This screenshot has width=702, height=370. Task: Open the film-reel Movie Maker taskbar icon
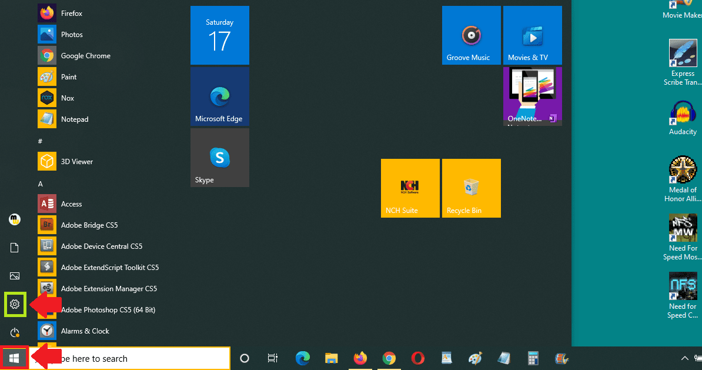(561, 358)
